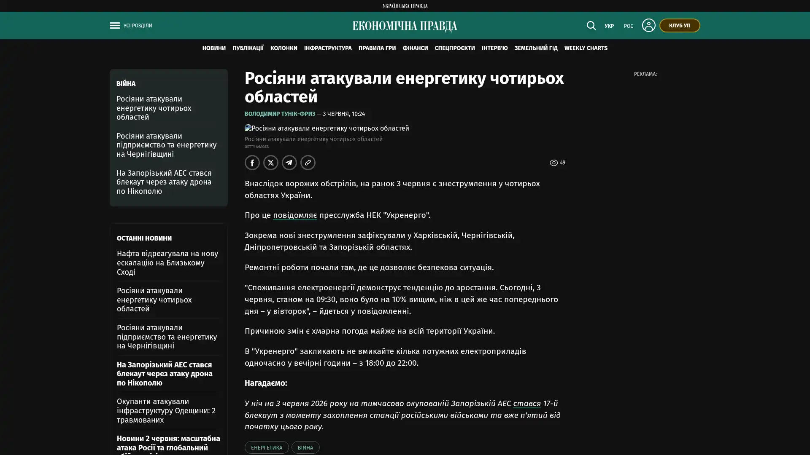Image resolution: width=810 pixels, height=455 pixels.
Task: Follow the стався link about blackout
Action: (x=526, y=403)
